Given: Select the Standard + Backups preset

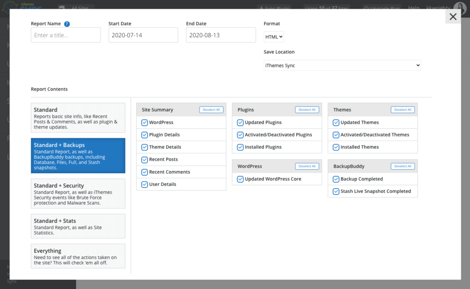Looking at the screenshot, I should [x=78, y=156].
